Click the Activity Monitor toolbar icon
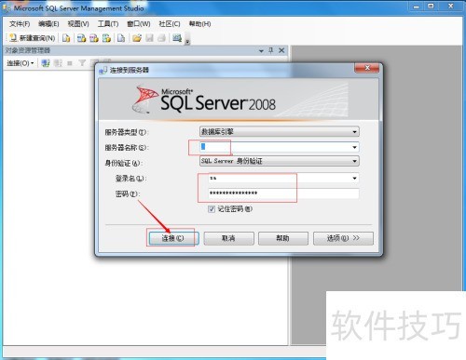466x360 pixels. coord(177,38)
